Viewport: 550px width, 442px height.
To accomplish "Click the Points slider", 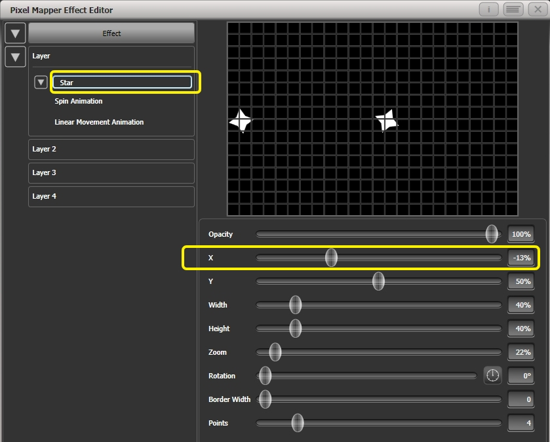I will (298, 423).
